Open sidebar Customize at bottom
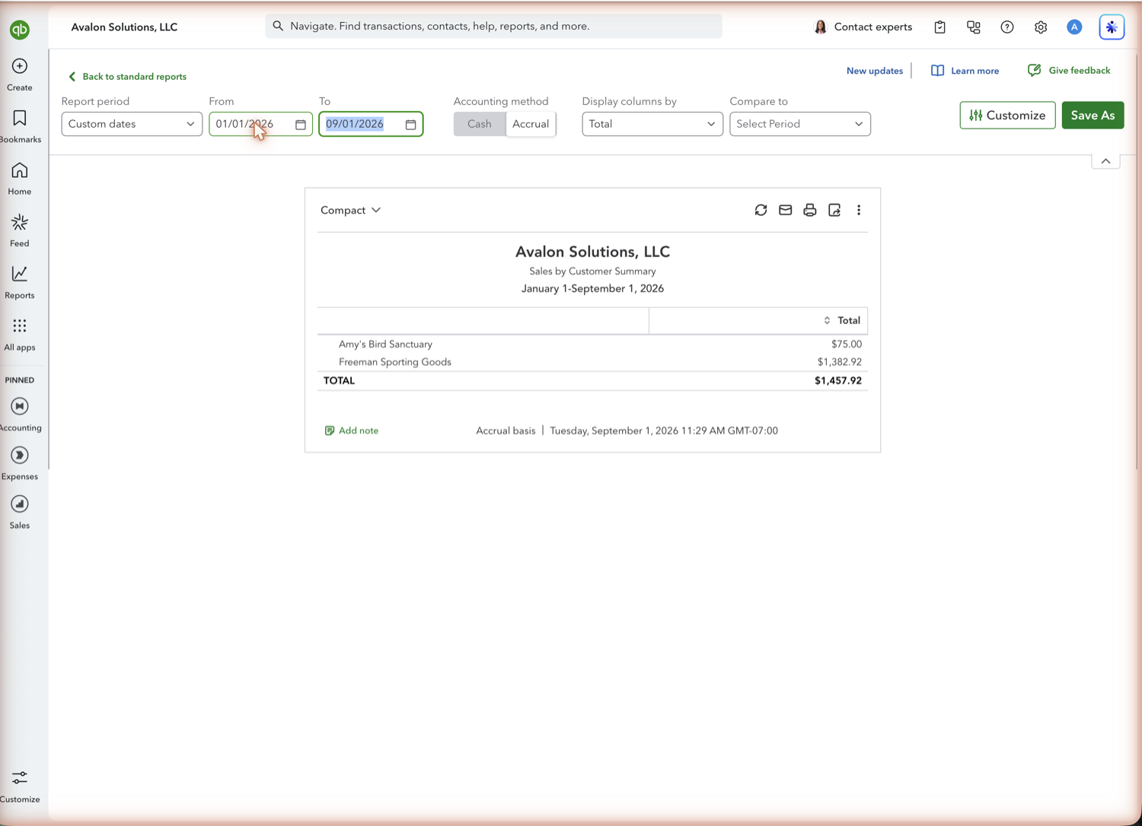The height and width of the screenshot is (826, 1142). [20, 786]
